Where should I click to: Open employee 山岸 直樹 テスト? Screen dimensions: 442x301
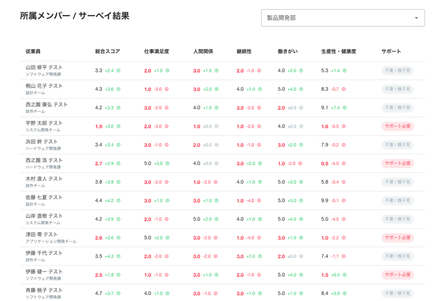coord(44,216)
